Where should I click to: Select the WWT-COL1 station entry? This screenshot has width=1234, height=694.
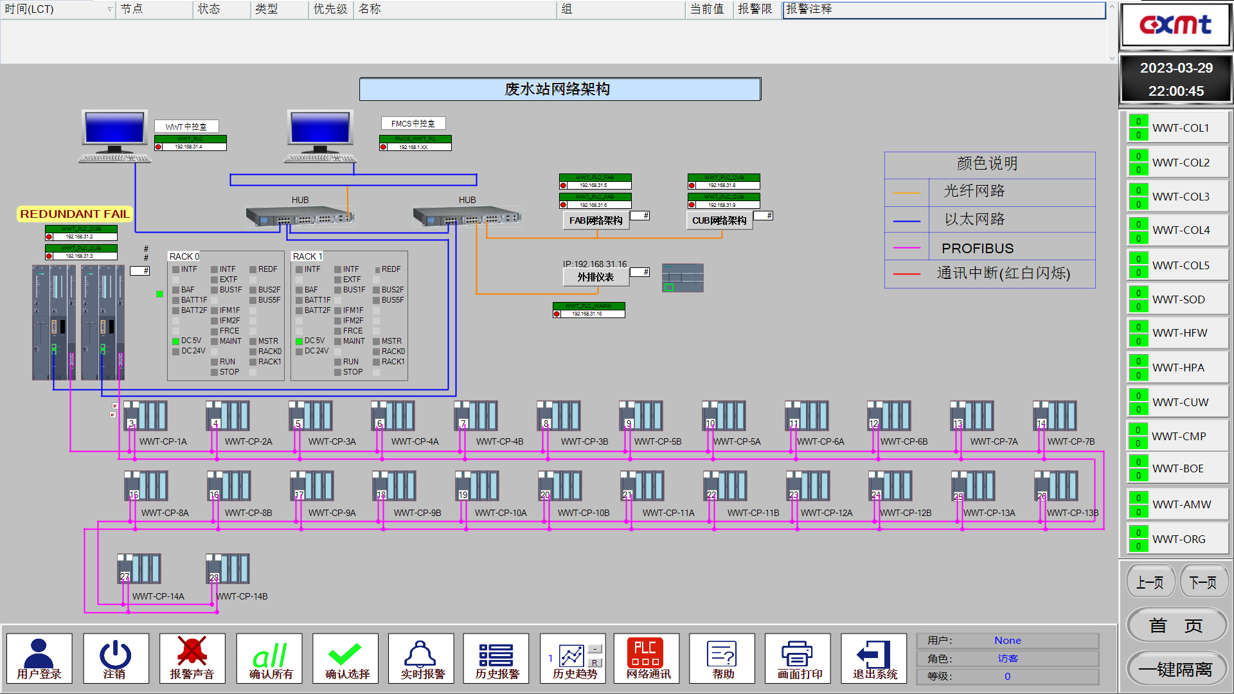point(1178,128)
